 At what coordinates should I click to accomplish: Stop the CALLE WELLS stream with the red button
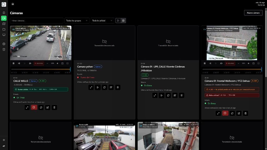[x=34, y=107]
